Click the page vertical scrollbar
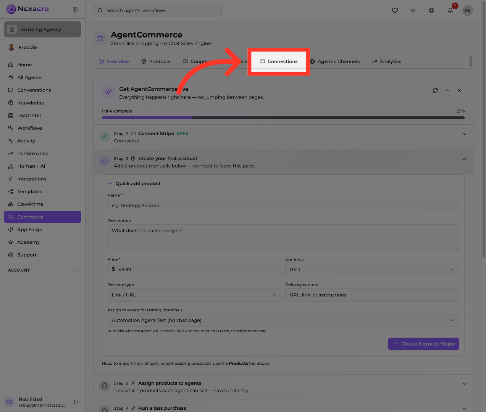 (484, 130)
